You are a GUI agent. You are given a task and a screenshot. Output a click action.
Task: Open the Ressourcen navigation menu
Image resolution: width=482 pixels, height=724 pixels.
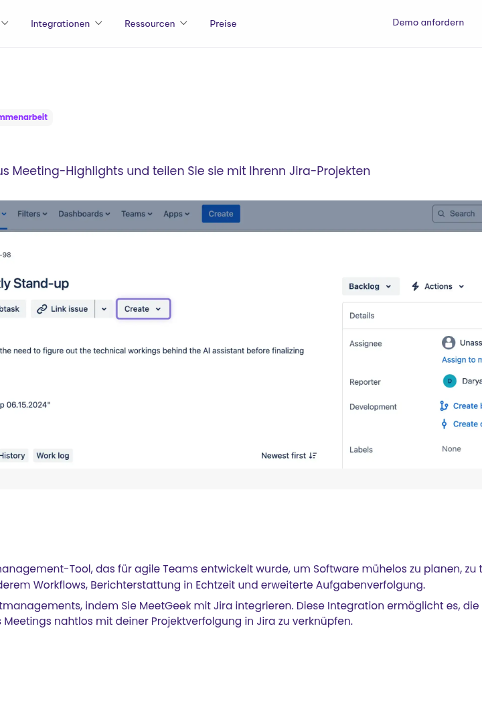[x=155, y=23]
